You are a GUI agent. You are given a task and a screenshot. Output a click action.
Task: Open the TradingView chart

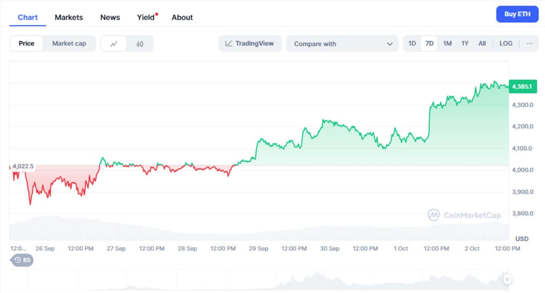pos(250,44)
